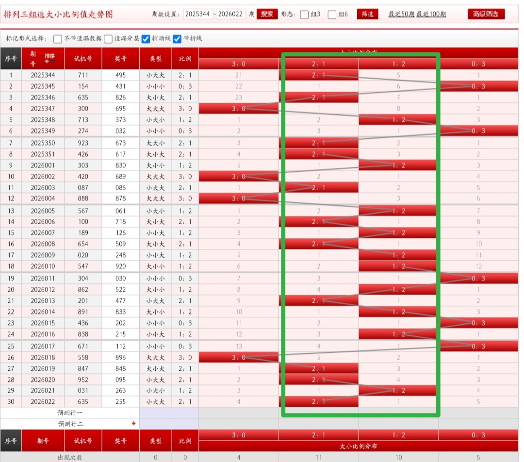Click the 0:3 highlighted cell in row 2026011
Screen dimensions: 524x462
coord(478,279)
